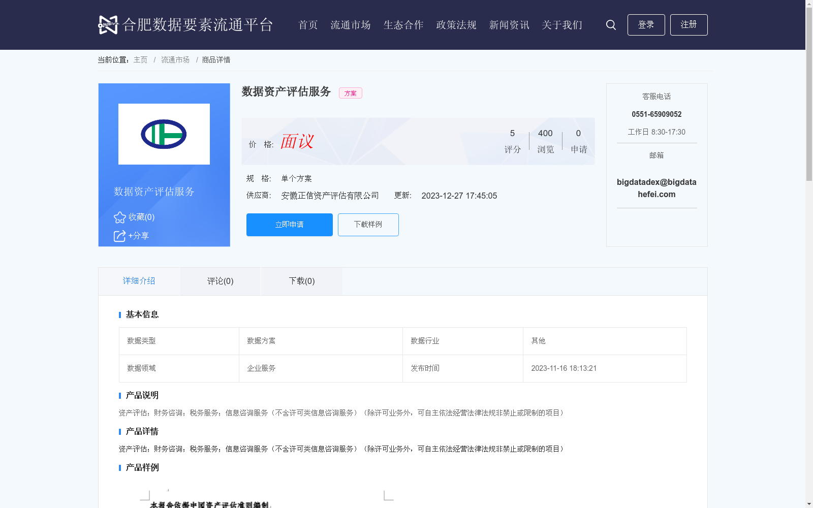Open 生态合作 navigation item

click(x=403, y=25)
